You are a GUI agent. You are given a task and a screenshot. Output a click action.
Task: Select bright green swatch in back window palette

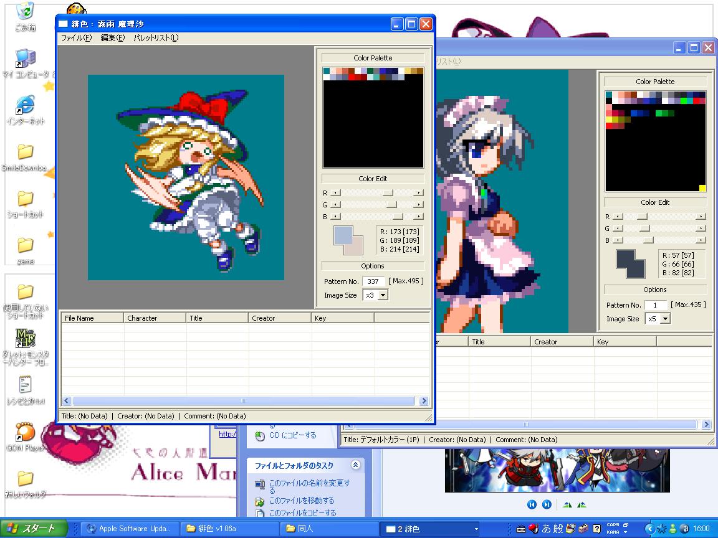click(684, 101)
